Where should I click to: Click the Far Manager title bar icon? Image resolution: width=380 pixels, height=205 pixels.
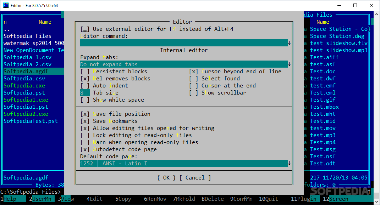tap(6, 5)
